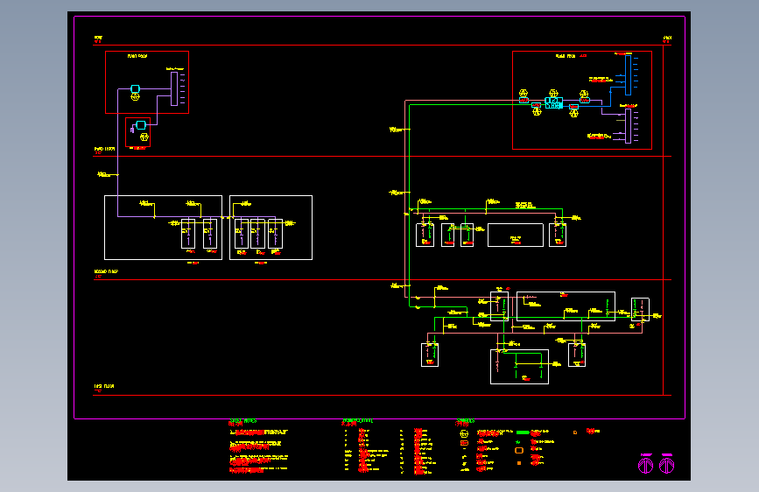Screen dimensions: 759x492
Task: Click the green SYMBOLS heading
Action: pyautogui.click(x=466, y=421)
